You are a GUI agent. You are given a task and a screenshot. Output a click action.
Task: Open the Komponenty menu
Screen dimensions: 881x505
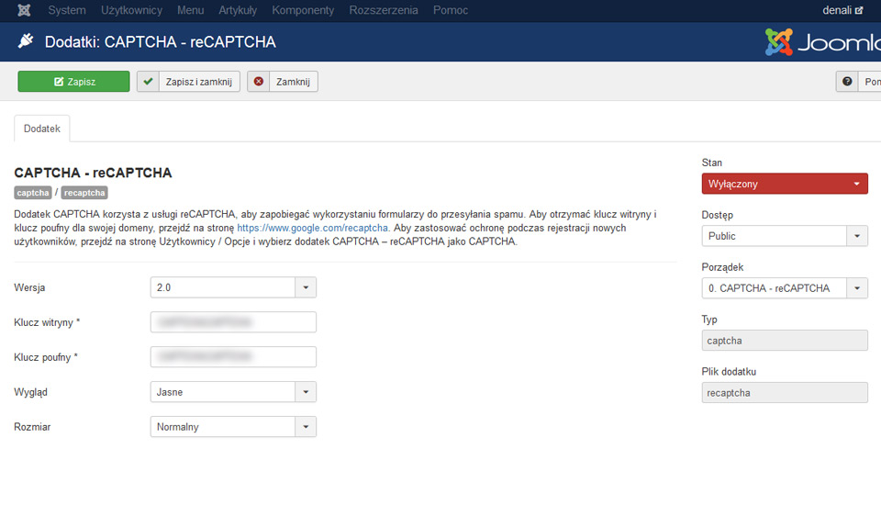pyautogui.click(x=303, y=10)
